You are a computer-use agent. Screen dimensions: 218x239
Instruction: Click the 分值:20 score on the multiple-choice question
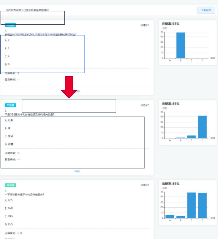[145, 185]
